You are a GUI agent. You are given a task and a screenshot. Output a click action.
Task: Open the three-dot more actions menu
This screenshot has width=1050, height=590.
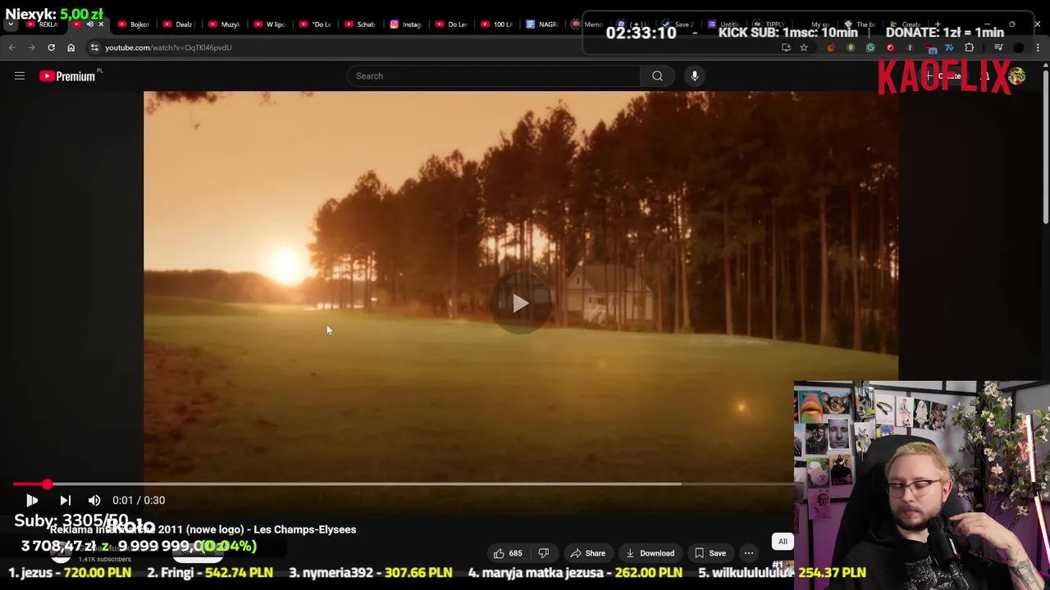(x=748, y=553)
